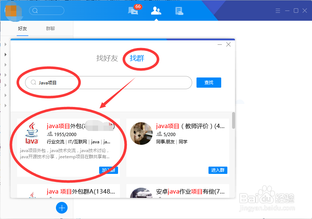
Task: Expand the lowest sidebar arrow on the left
Action: tap(6, 105)
